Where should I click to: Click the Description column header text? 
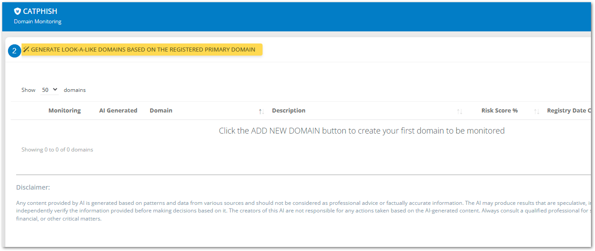289,111
